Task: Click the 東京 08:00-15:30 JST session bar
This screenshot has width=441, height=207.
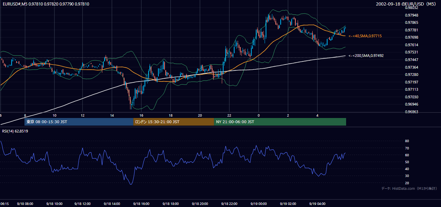Action: pyautogui.click(x=79, y=122)
